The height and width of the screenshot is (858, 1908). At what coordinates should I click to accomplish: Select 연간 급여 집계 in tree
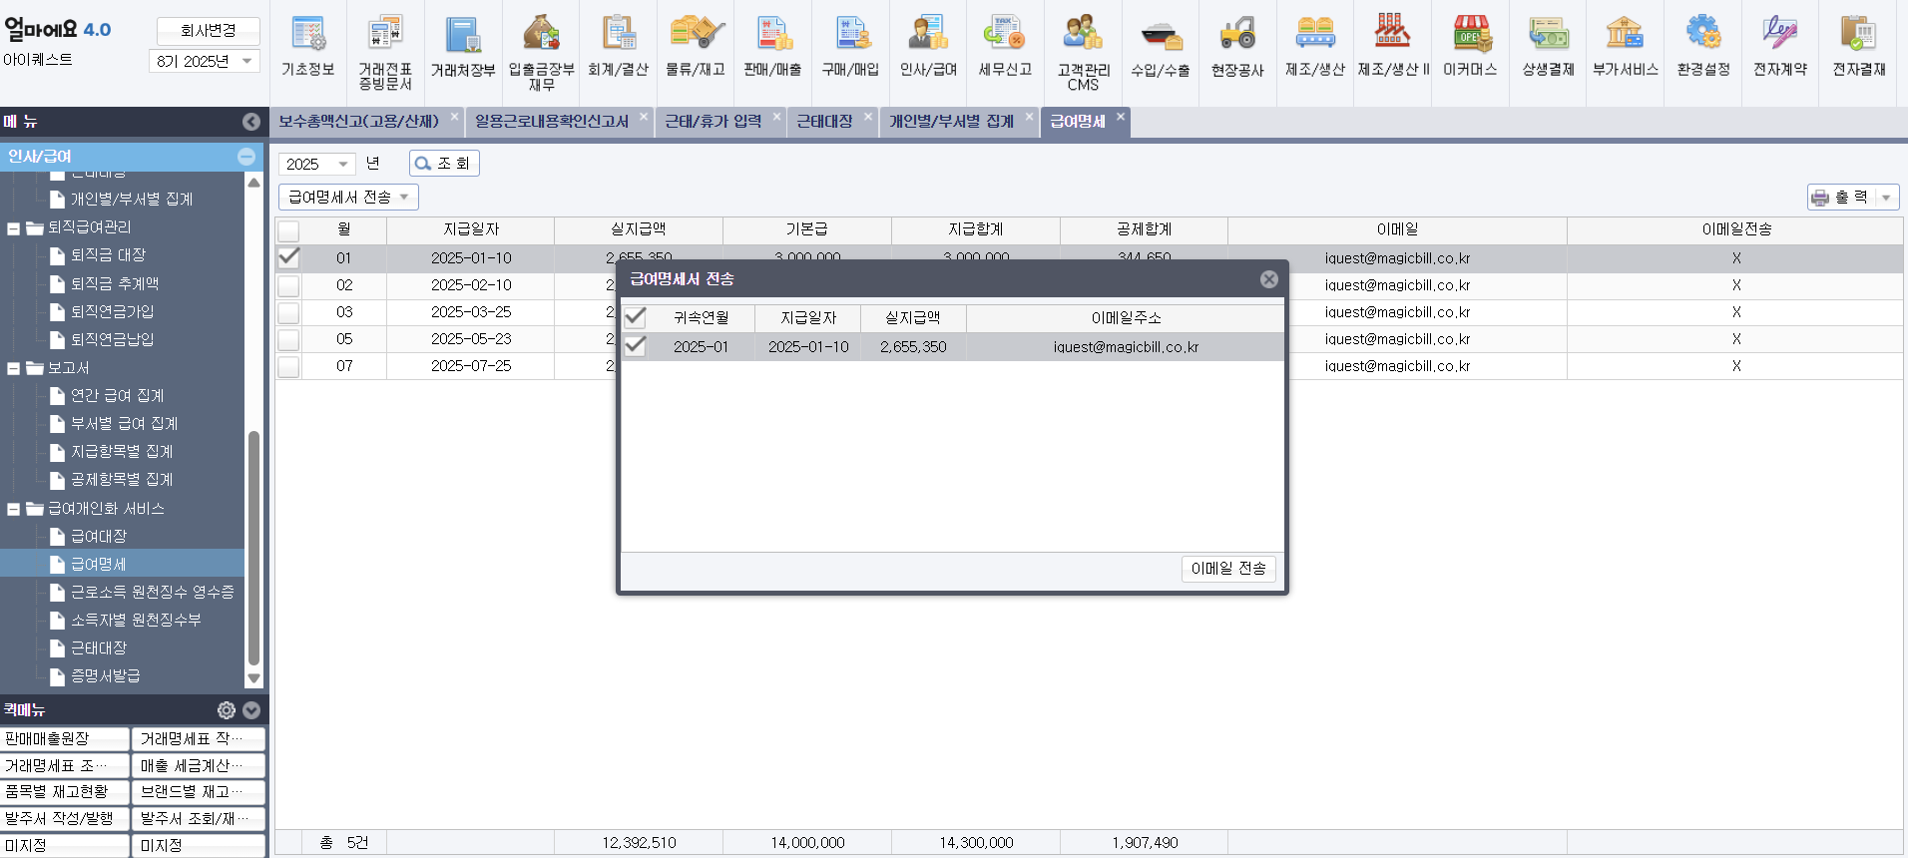point(117,396)
